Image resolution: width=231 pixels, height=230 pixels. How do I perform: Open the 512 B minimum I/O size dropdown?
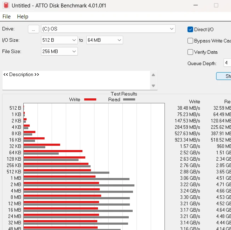pos(74,40)
